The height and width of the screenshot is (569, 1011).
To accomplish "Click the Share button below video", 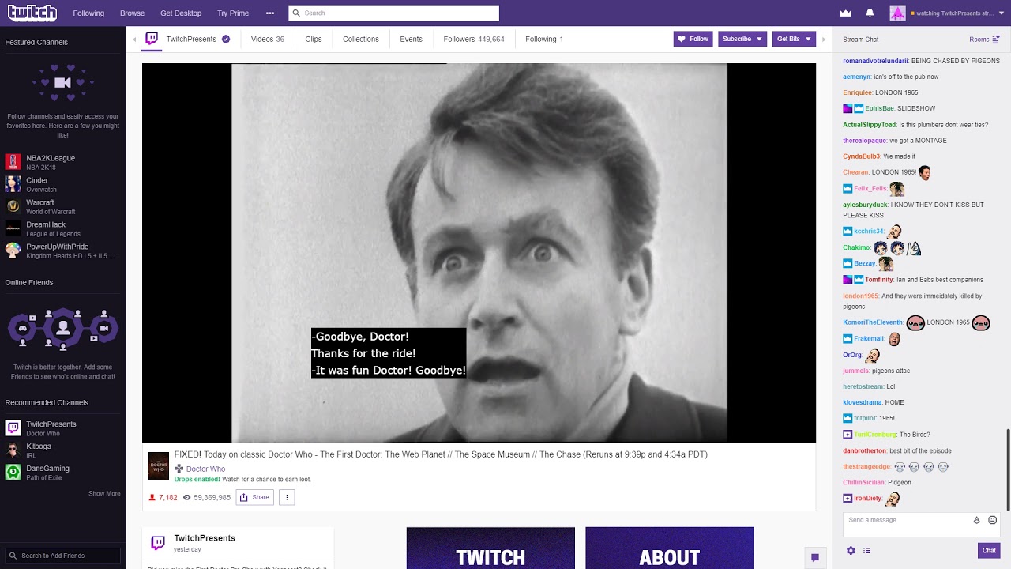I will (254, 497).
